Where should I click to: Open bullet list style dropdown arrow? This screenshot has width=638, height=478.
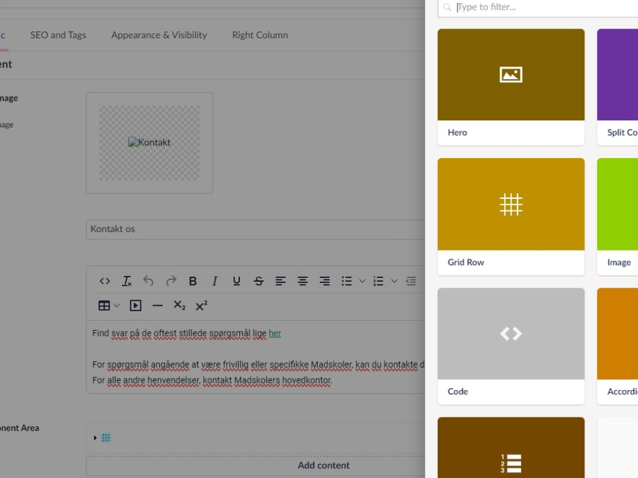[362, 281]
